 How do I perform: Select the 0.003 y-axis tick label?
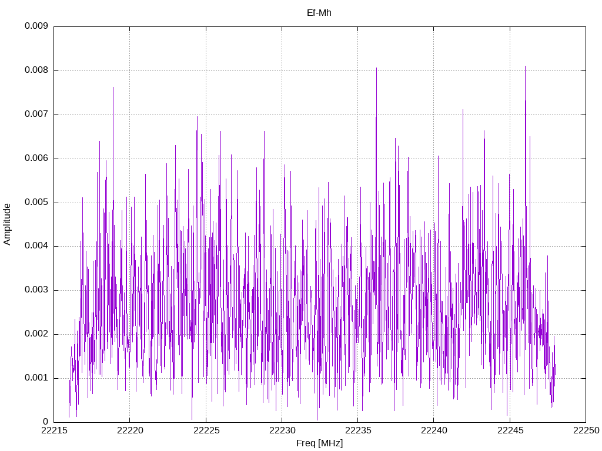[x=36, y=290]
